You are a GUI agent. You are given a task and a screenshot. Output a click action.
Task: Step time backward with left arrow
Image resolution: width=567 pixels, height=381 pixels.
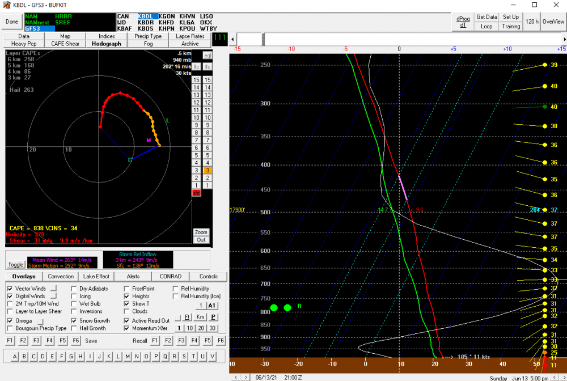pyautogui.click(x=236, y=378)
